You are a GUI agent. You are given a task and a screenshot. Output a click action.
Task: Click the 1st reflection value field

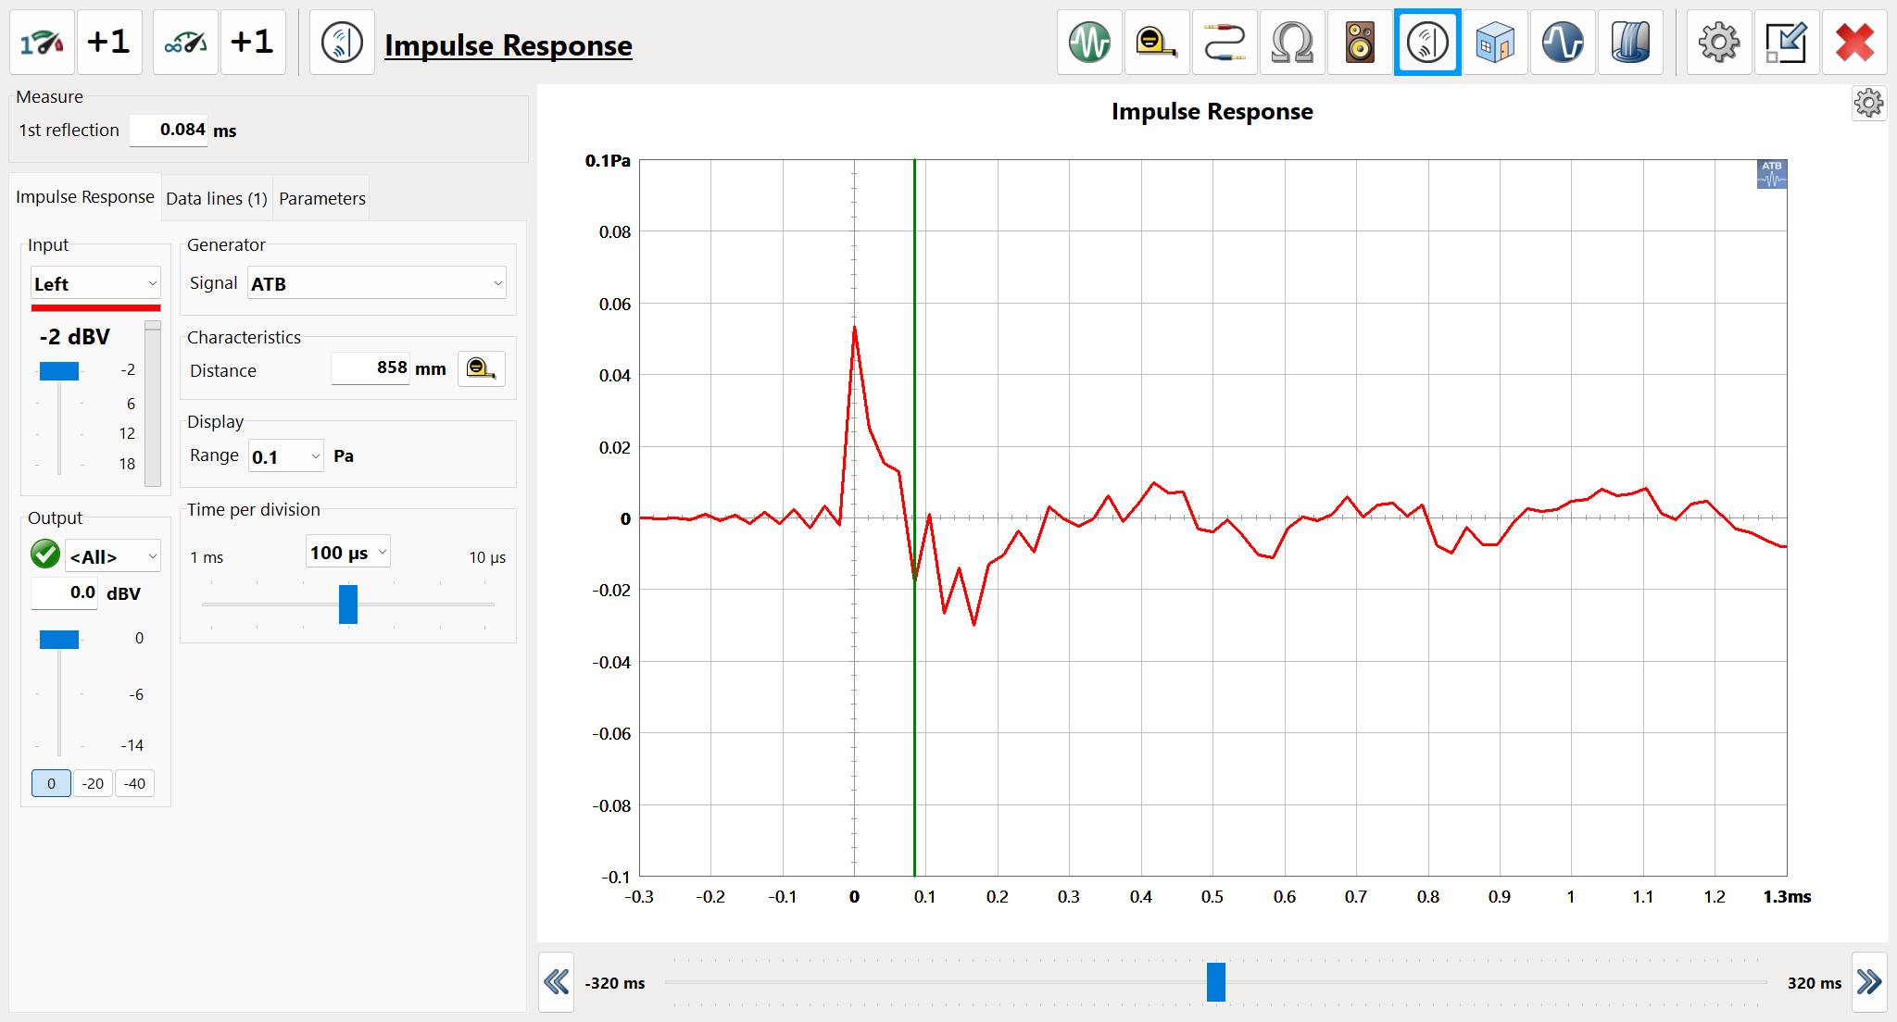pos(170,130)
